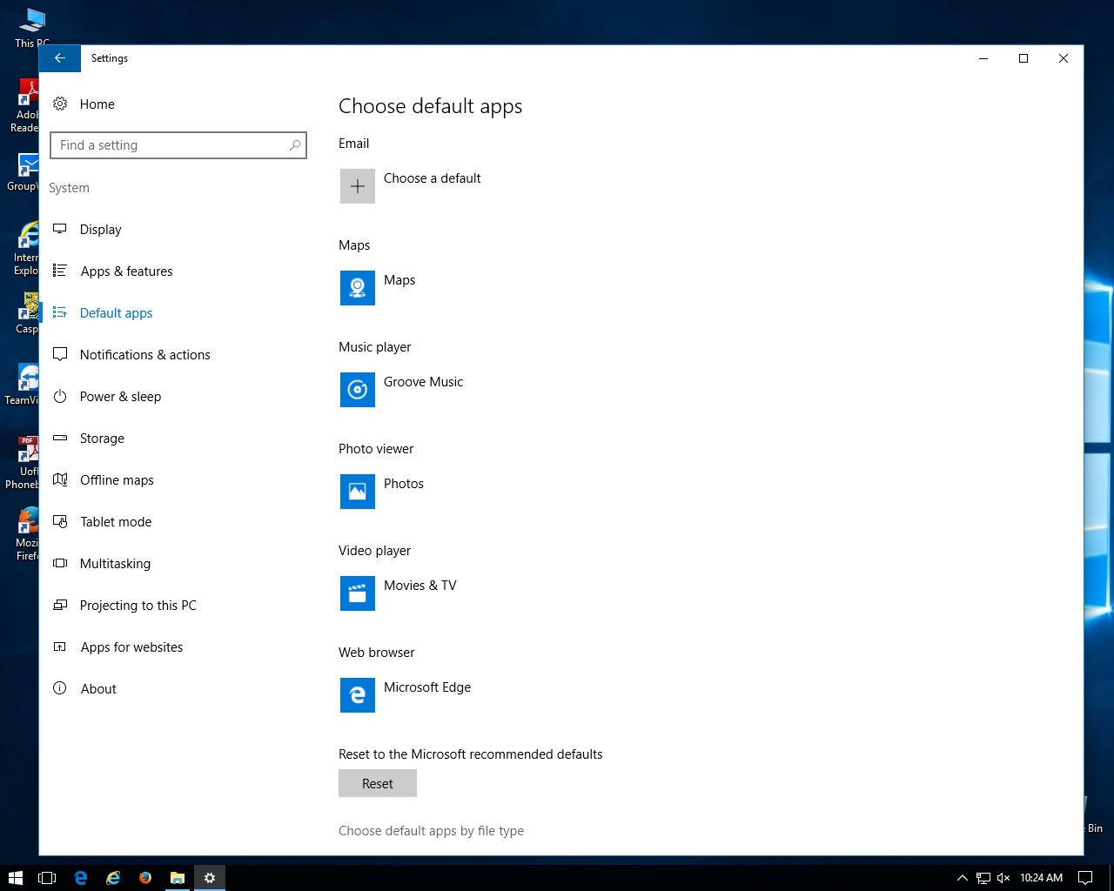Click the Multitasking icon

coord(60,563)
